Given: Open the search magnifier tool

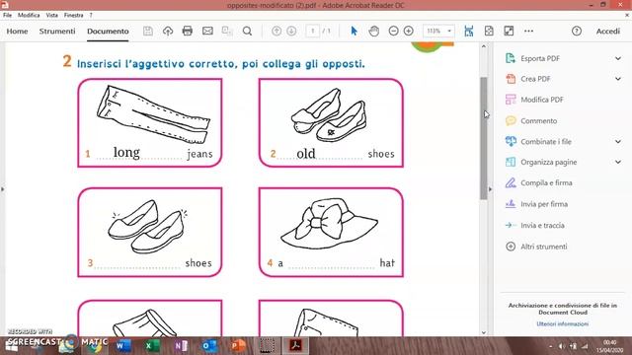Looking at the screenshot, I should (247, 31).
